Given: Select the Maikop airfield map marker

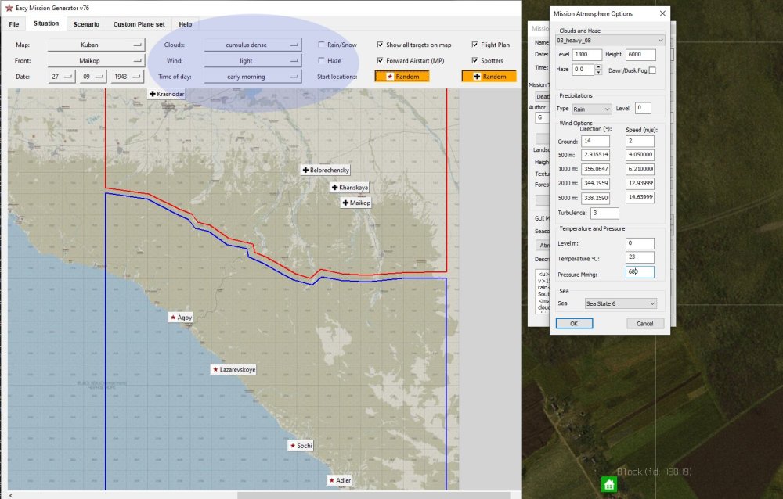Looking at the screenshot, I should [355, 203].
